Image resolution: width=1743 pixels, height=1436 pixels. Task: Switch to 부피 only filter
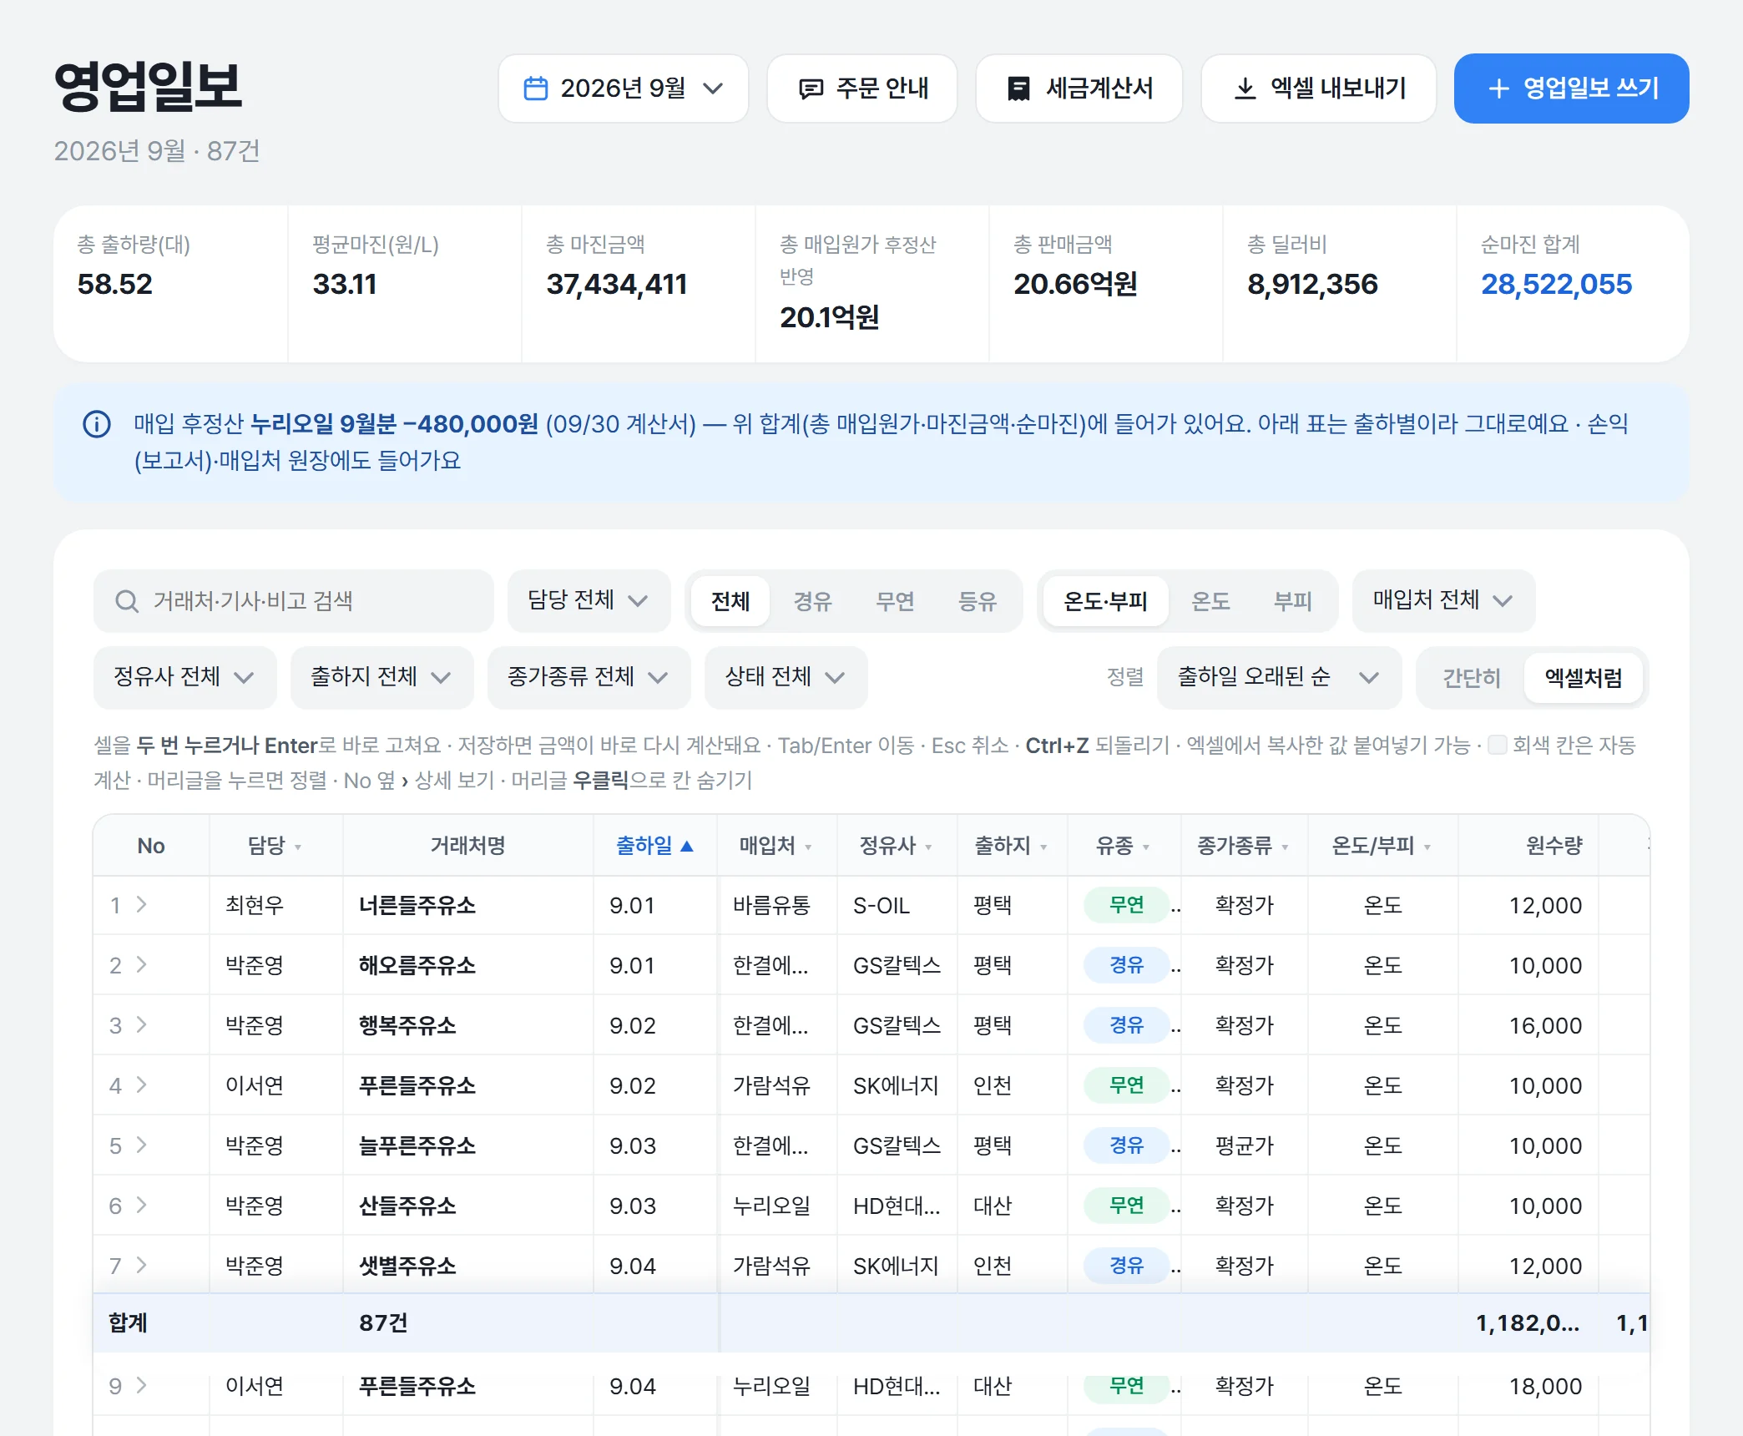tap(1293, 601)
